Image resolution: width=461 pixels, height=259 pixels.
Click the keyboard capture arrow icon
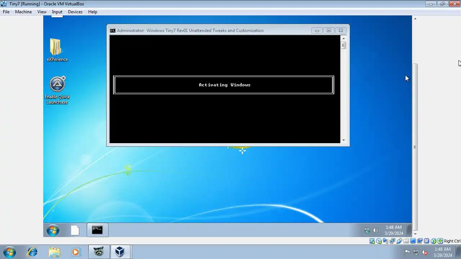(440, 241)
